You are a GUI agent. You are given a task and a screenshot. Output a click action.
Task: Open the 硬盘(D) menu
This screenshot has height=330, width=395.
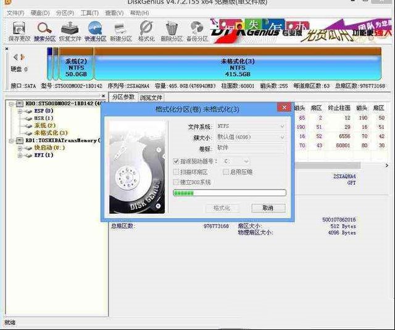coord(40,13)
